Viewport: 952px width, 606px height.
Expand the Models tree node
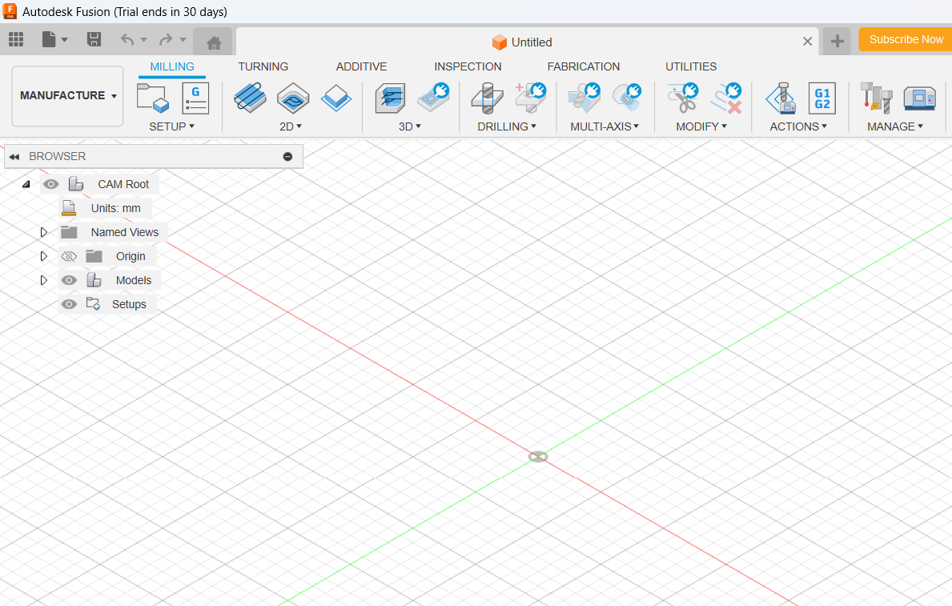(44, 280)
